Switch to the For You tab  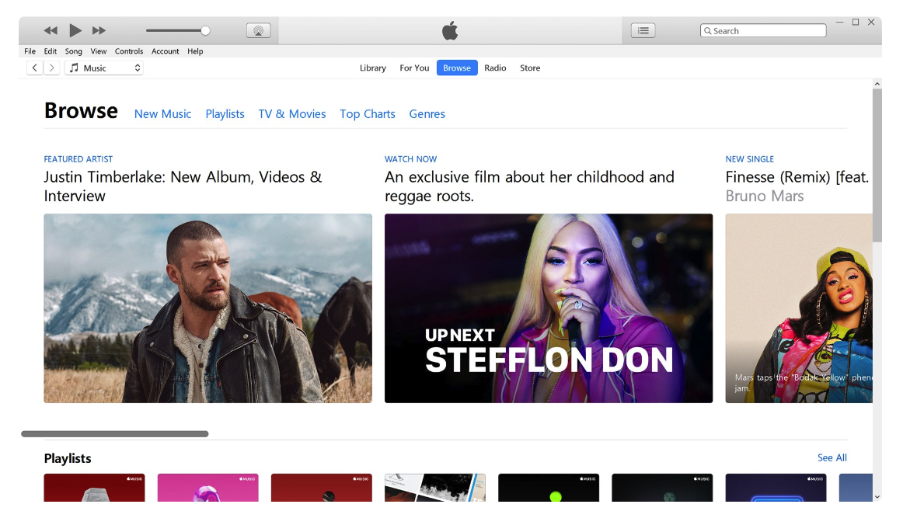pos(415,68)
